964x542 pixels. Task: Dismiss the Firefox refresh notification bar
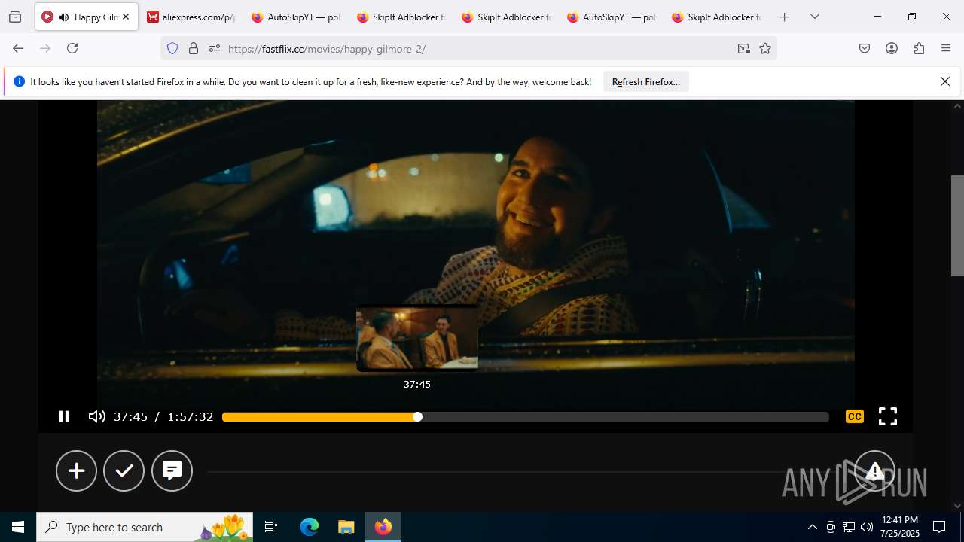(x=945, y=81)
